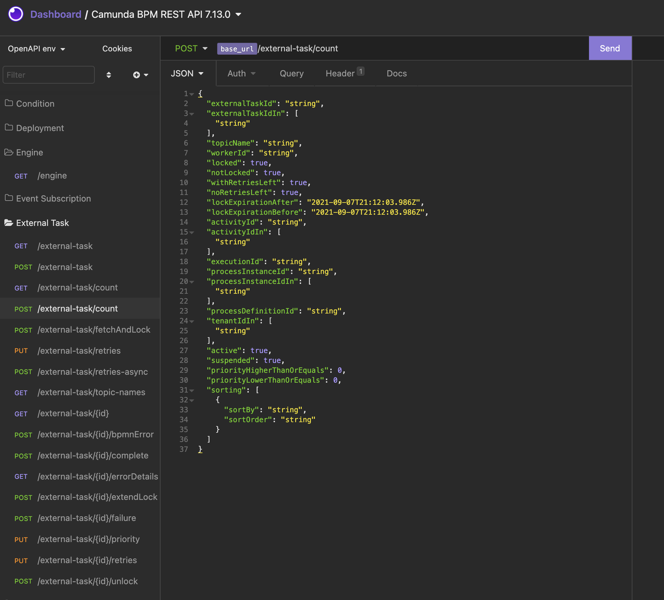Open the Cookies manager
The width and height of the screenshot is (664, 600).
click(x=117, y=49)
